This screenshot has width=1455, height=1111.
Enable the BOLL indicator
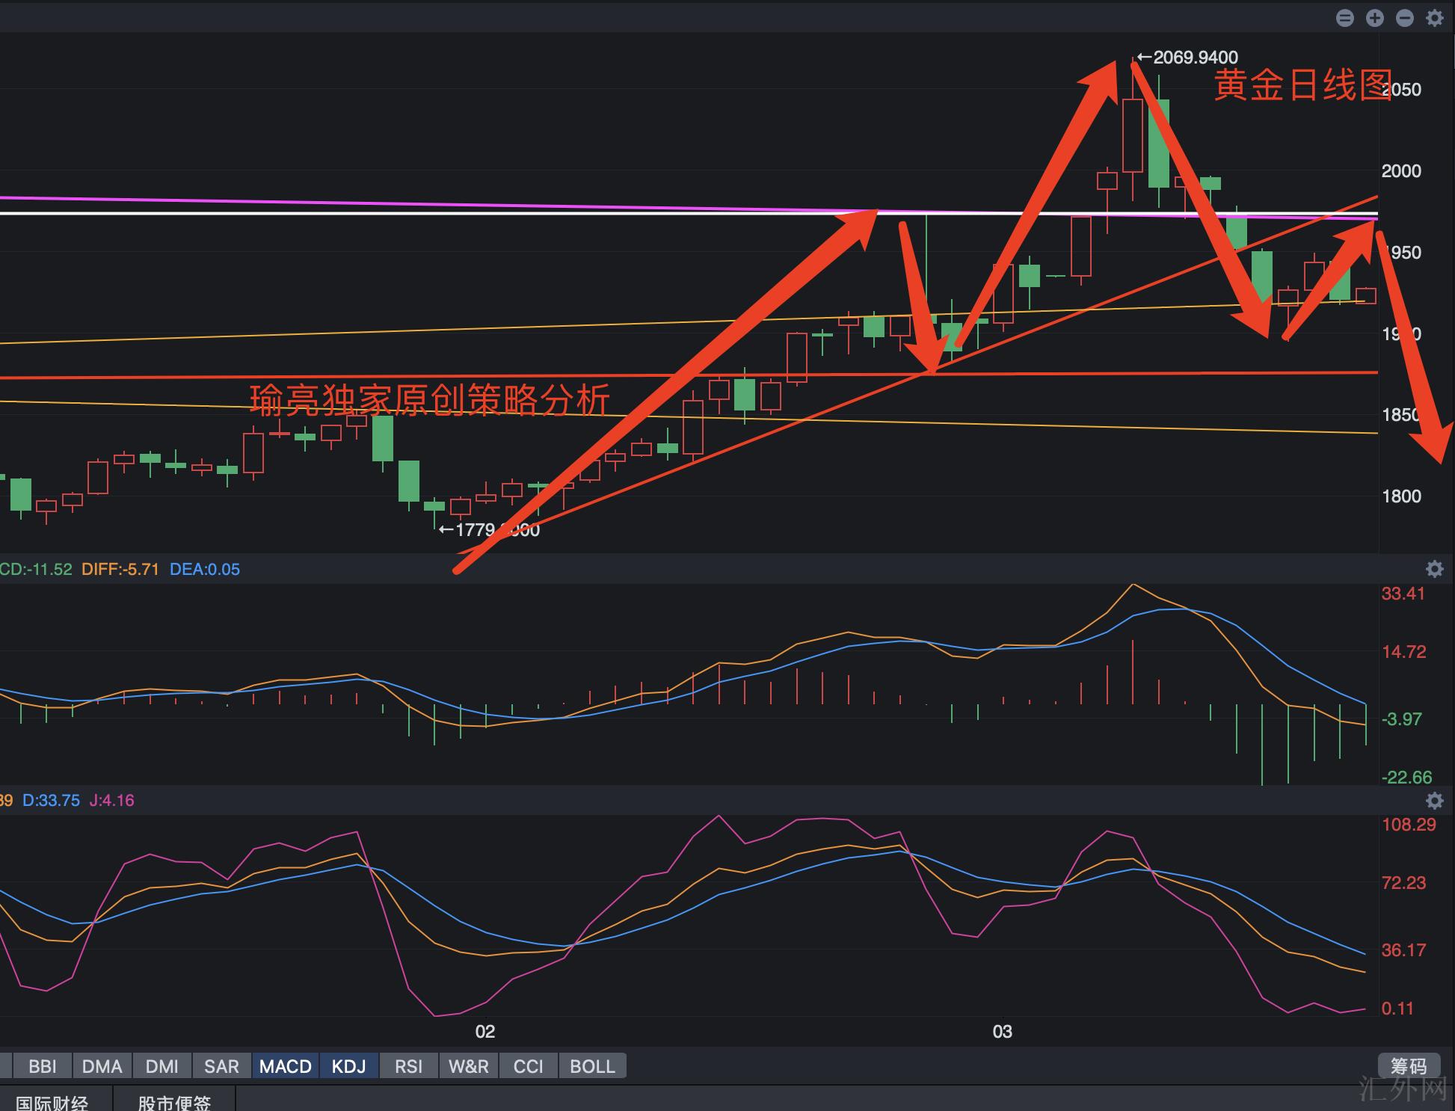tap(592, 1066)
